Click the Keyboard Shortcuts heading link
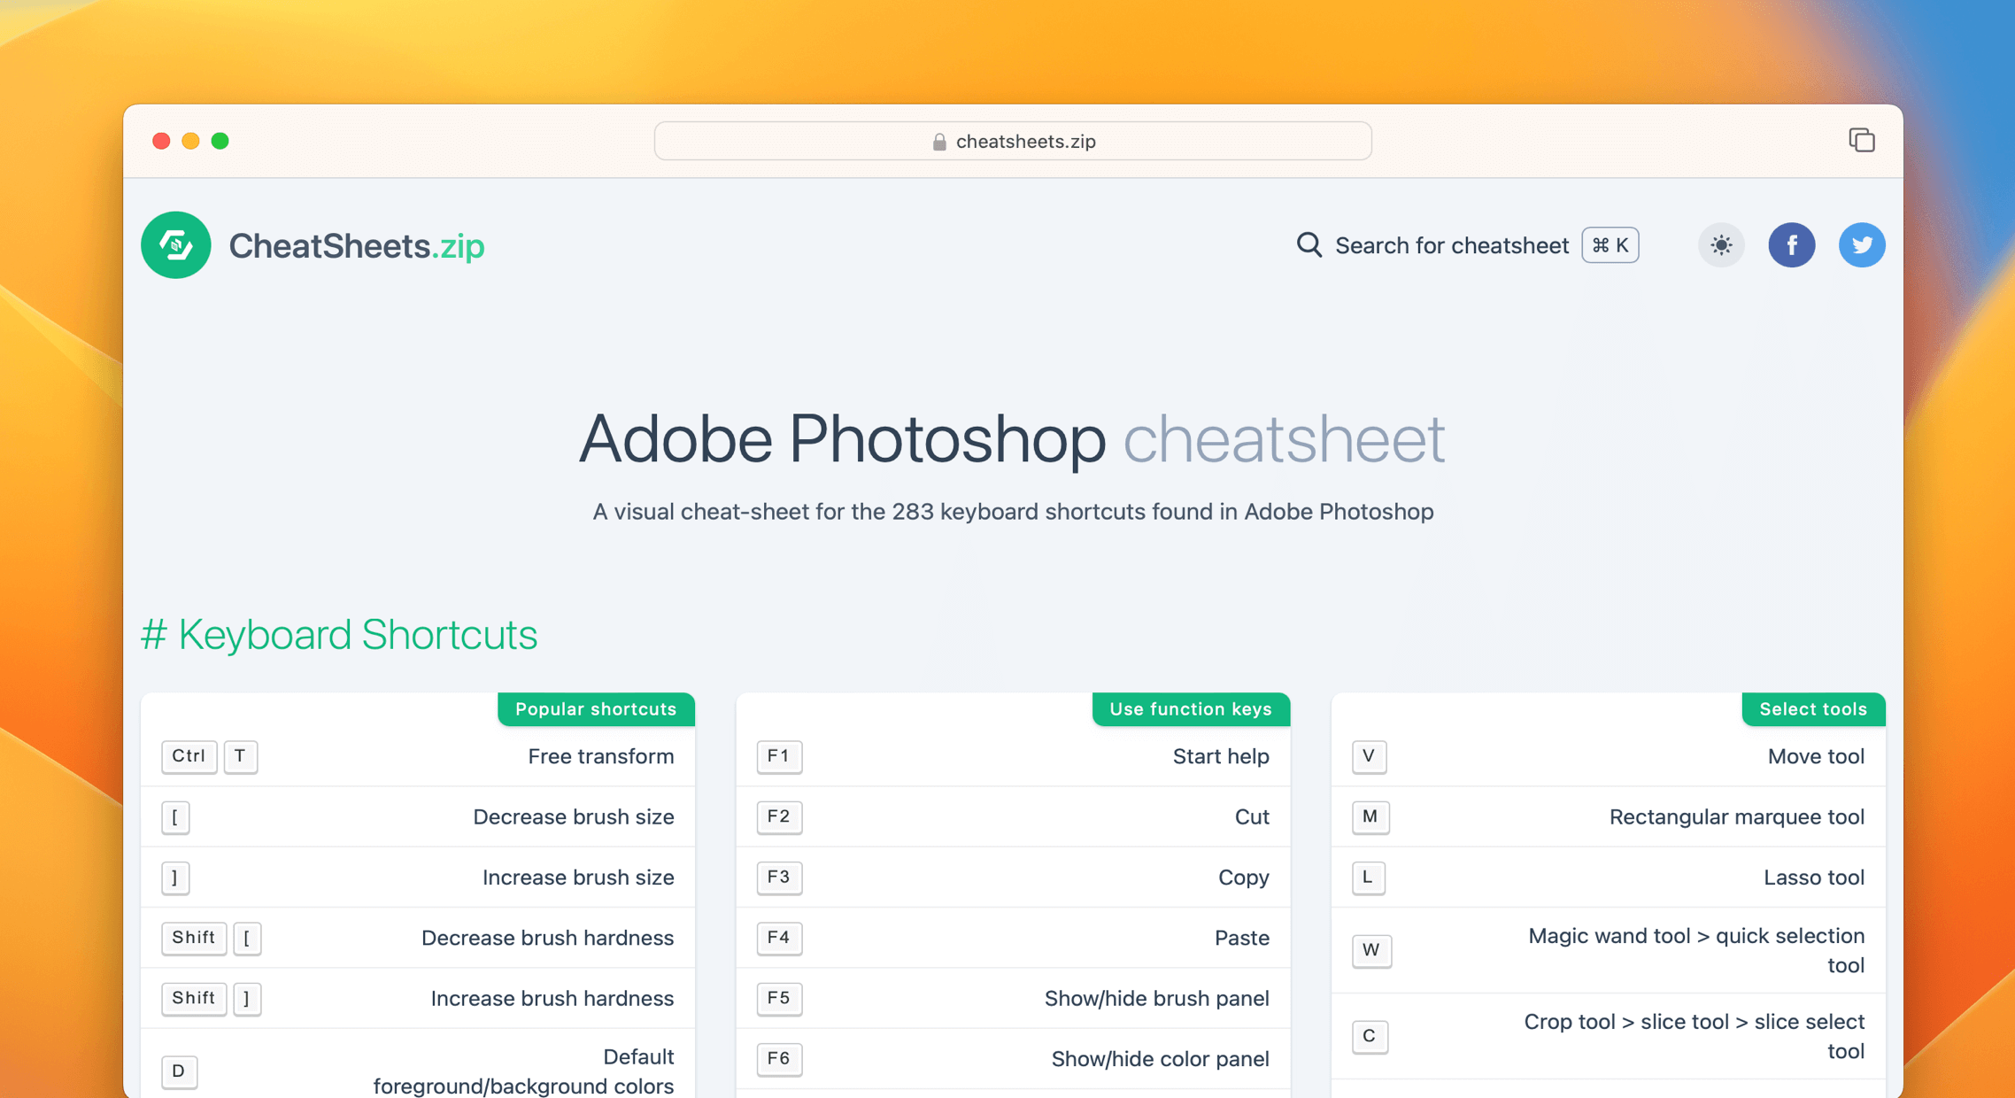The height and width of the screenshot is (1098, 2015). pos(340,634)
